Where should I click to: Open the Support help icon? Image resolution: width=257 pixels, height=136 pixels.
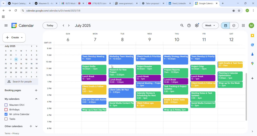[x=189, y=25]
